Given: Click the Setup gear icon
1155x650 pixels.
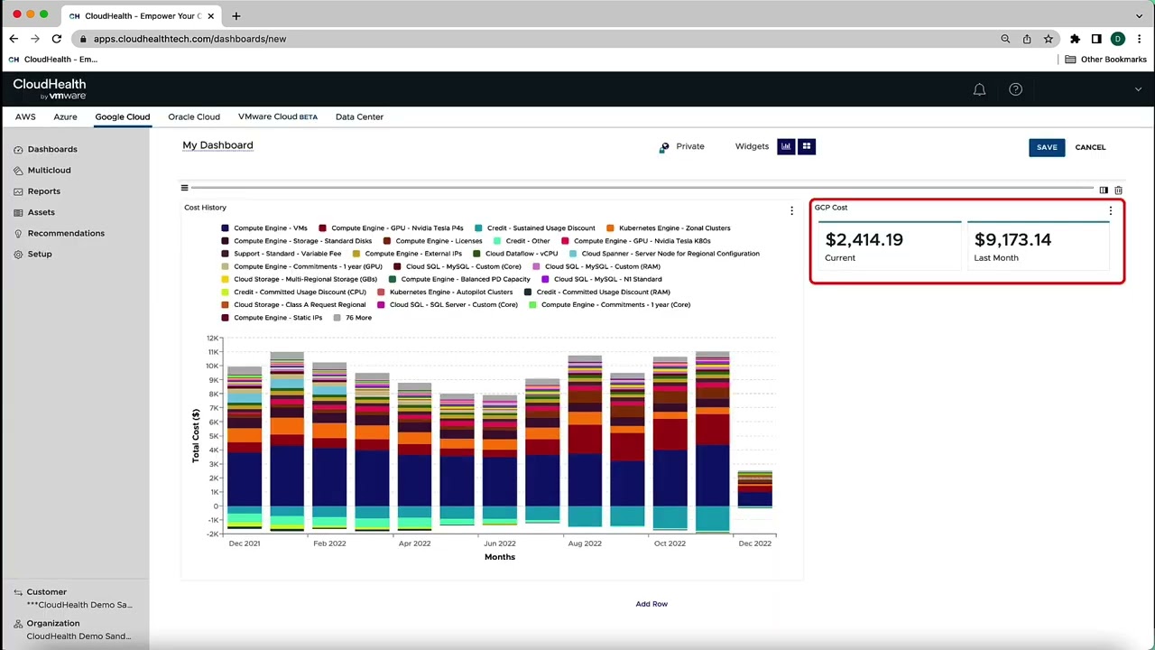Looking at the screenshot, I should [18, 255].
